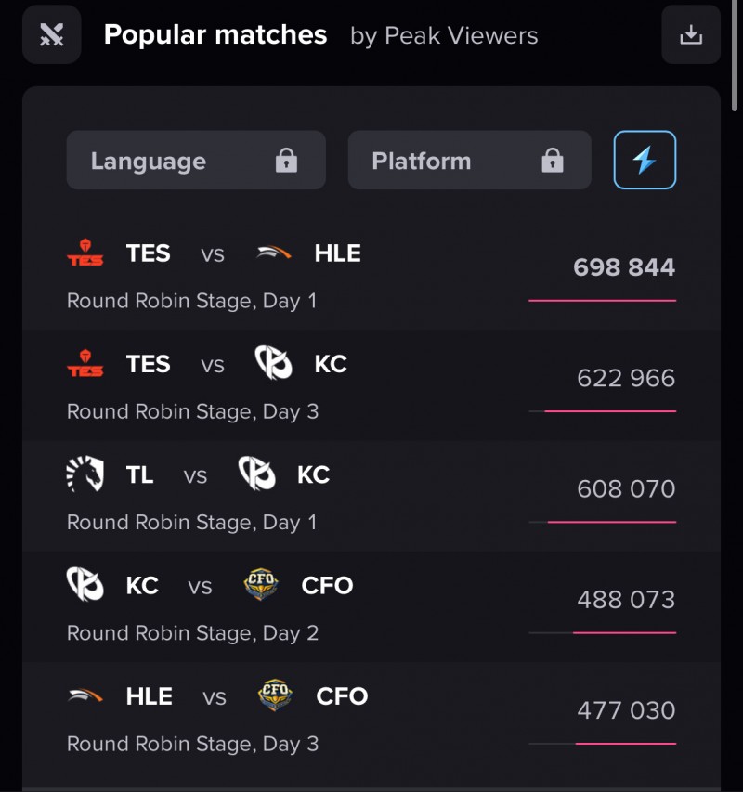The image size is (743, 792).
Task: Download the popular matches chart
Action: 691,35
